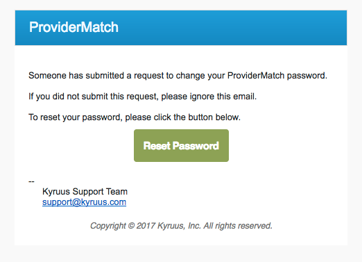Viewport: 362px width, 262px height.
Task: Click the word ProviderMatch in first paragraph
Action: coord(256,76)
